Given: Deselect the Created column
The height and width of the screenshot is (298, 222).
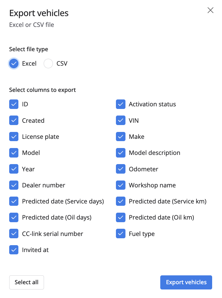Looking at the screenshot, I should 14,120.
